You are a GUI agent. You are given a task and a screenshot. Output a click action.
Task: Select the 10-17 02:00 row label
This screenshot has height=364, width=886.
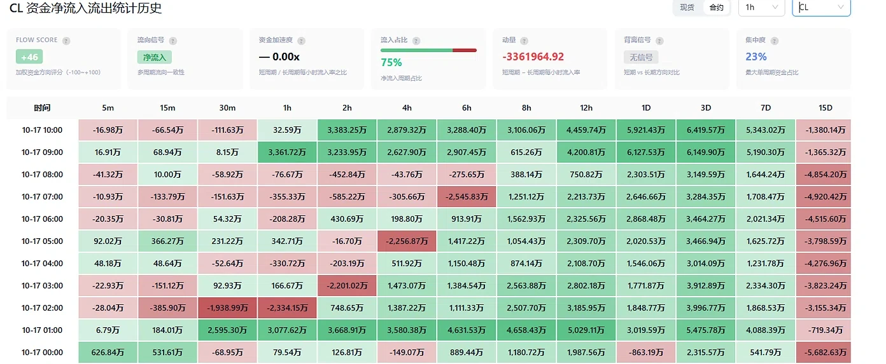(42, 308)
